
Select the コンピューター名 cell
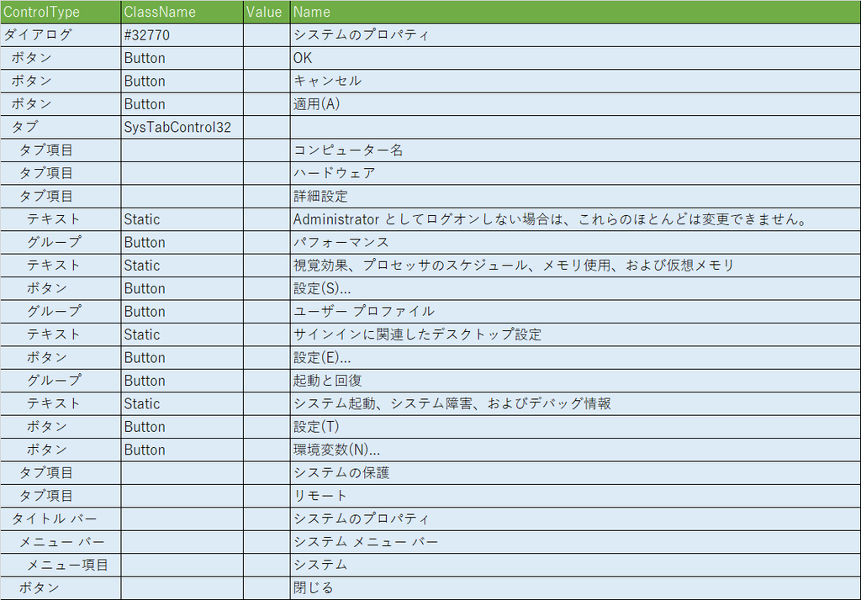point(575,150)
